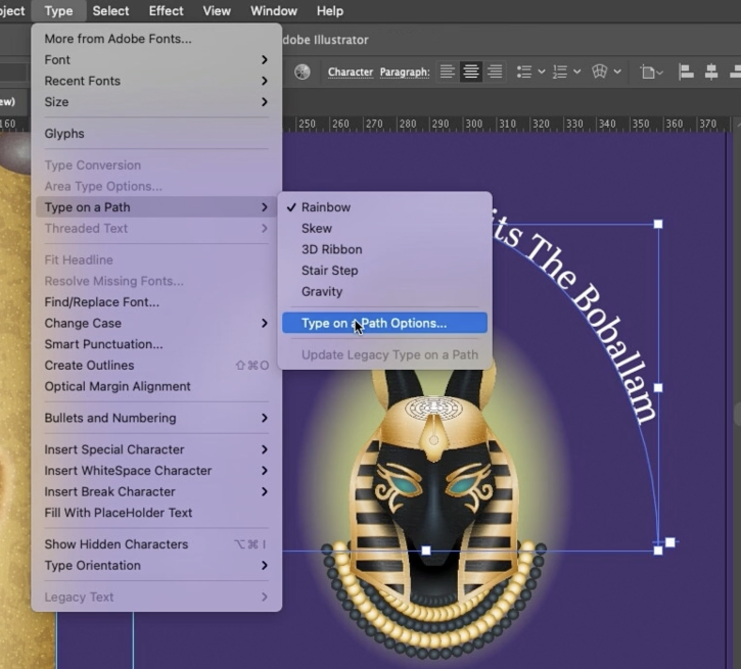Open envelope warp options dropdown arrow
741x669 pixels.
click(617, 72)
